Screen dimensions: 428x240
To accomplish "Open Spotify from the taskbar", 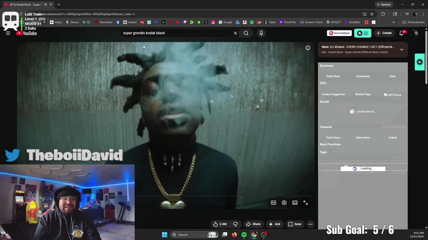I will pos(244,235).
